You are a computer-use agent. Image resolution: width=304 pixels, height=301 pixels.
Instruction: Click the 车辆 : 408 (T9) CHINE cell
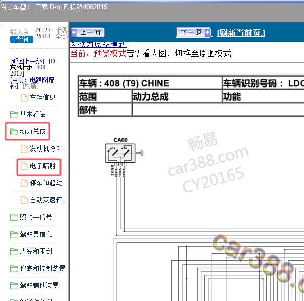click(150, 83)
